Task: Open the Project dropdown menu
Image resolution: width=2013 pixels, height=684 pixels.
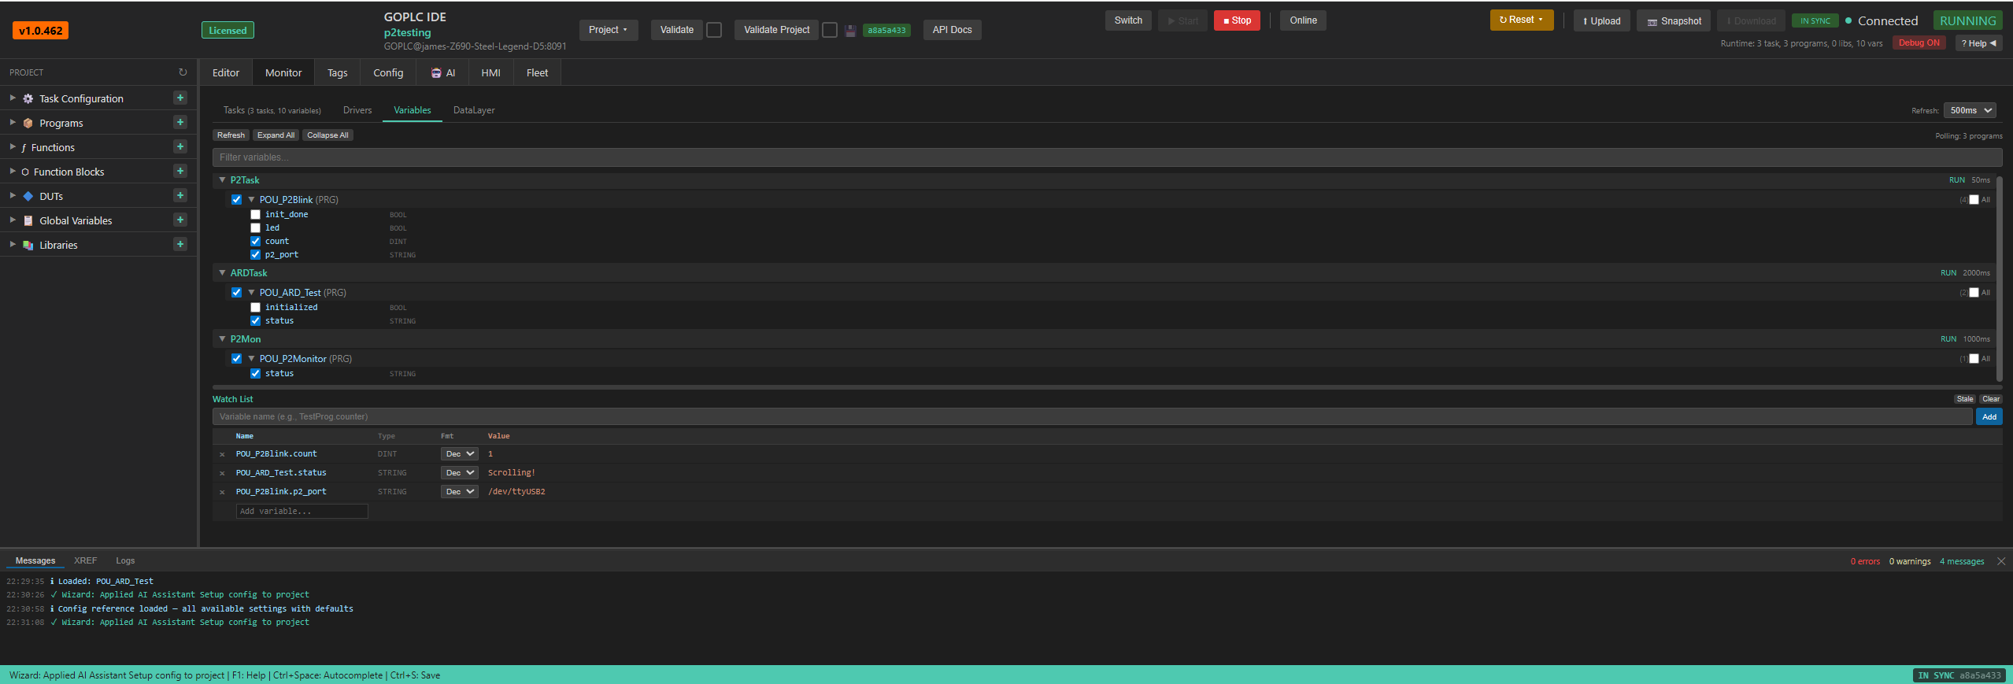Action: tap(609, 30)
